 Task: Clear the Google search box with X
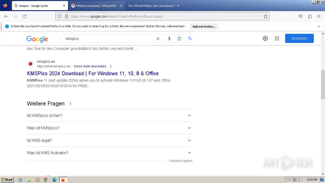tap(158, 39)
